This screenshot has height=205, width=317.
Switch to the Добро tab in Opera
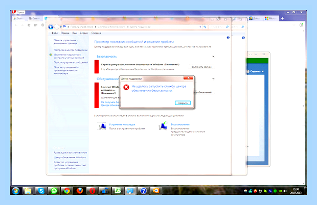point(255,18)
